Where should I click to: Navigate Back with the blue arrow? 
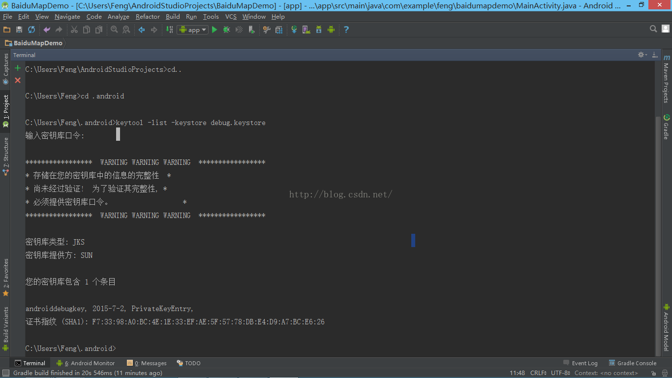point(142,30)
